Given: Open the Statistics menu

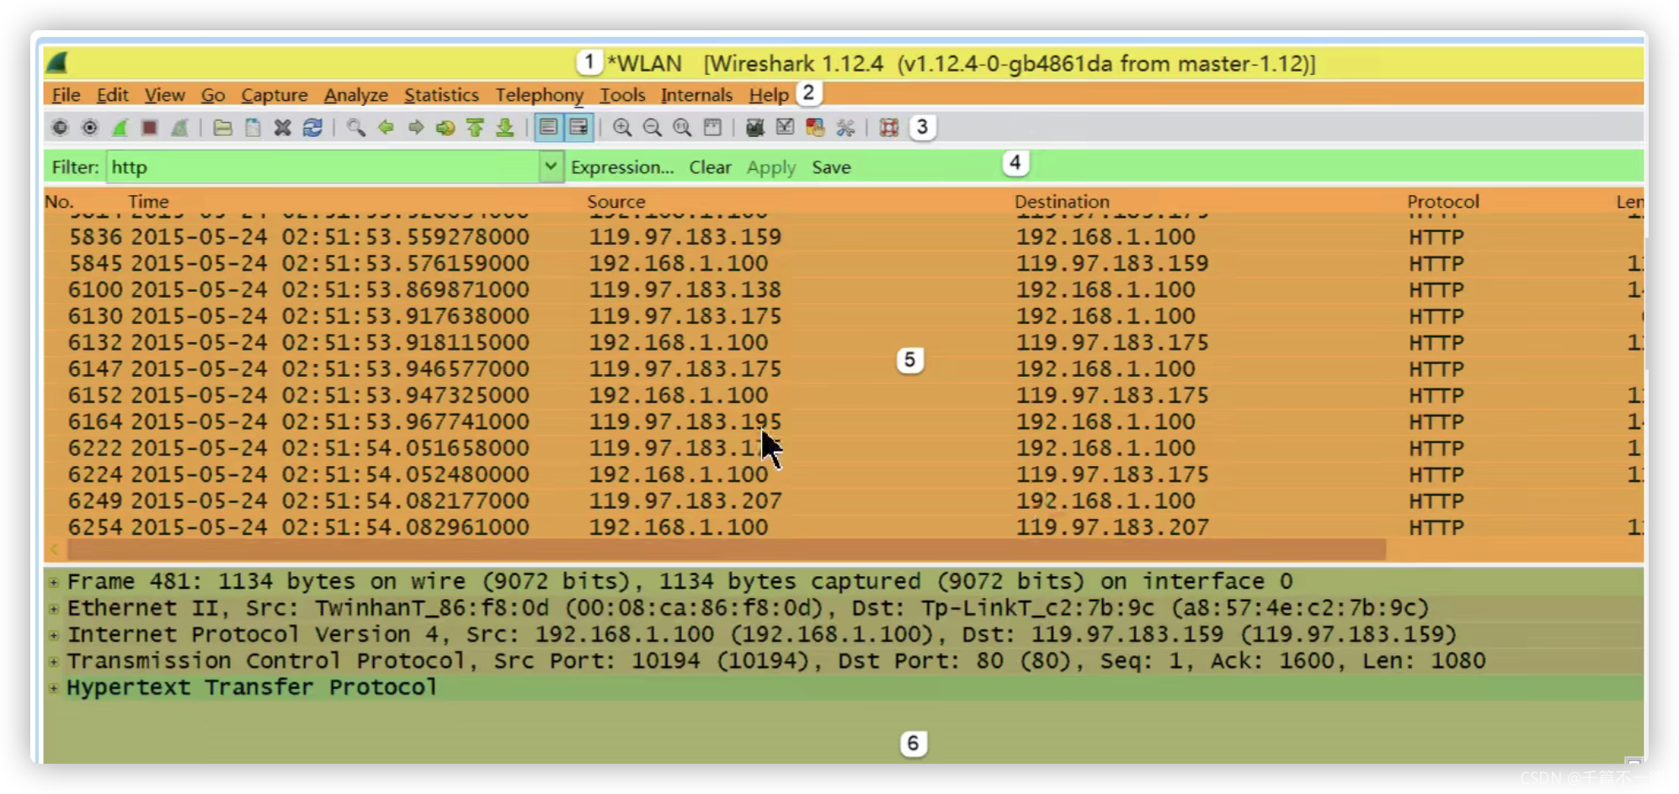Looking at the screenshot, I should click(441, 95).
